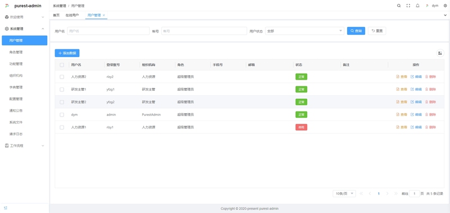Click the column settings icon above the table

pyautogui.click(x=440, y=53)
